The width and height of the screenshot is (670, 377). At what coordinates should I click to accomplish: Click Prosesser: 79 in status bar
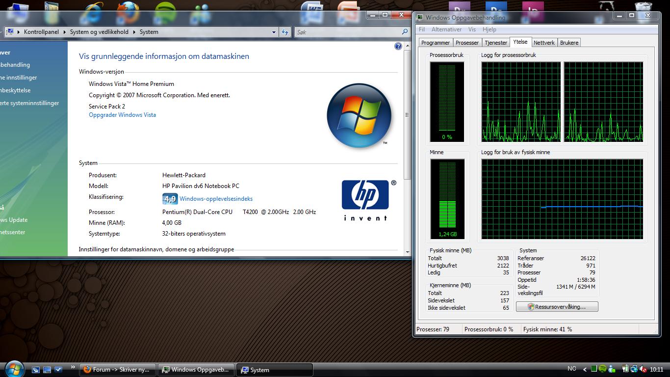(433, 329)
